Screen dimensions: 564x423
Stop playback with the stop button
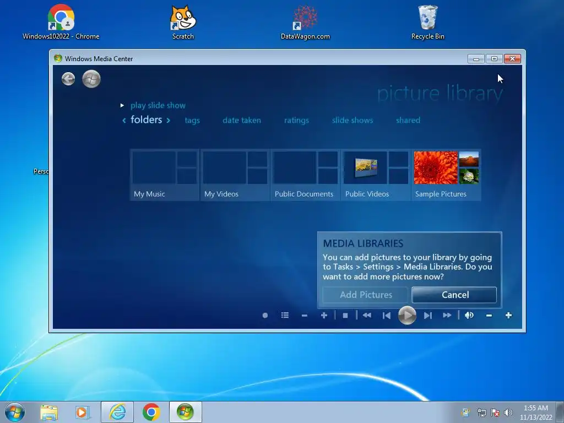tap(345, 316)
